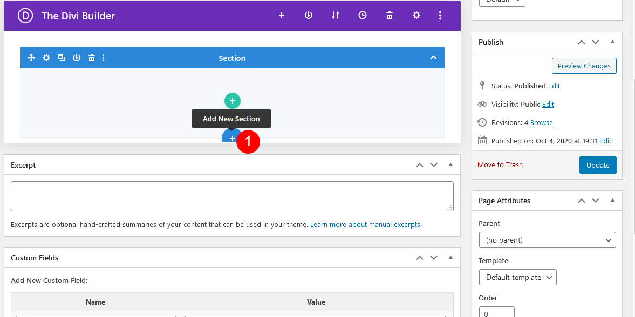Click the Order number field
635x317 pixels.
[x=497, y=312]
